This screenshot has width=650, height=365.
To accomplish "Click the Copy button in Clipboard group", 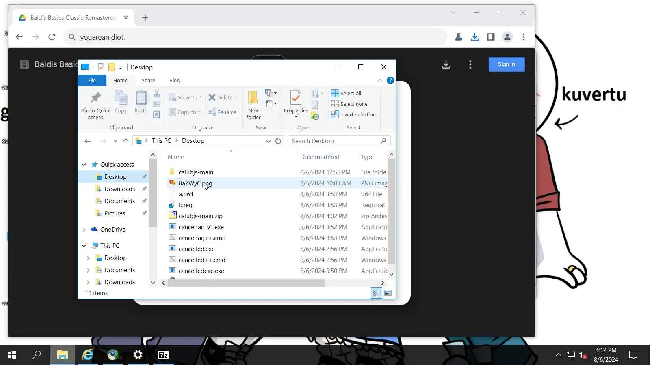I will point(121,102).
